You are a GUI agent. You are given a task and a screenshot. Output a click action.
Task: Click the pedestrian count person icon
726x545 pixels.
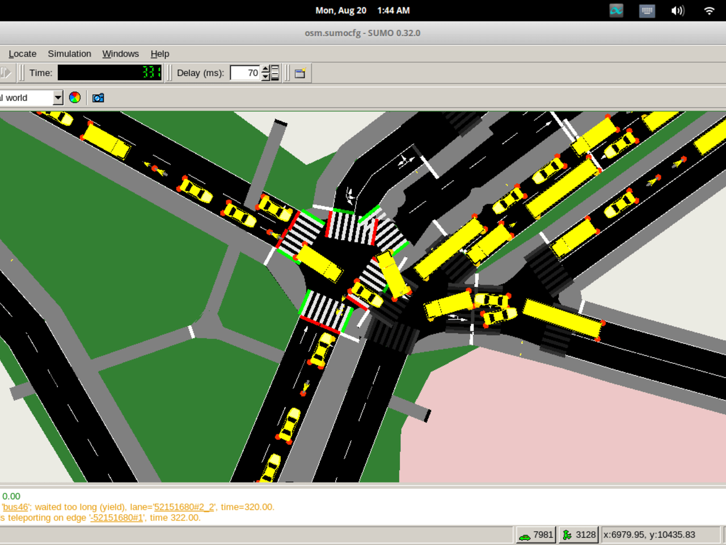point(567,535)
